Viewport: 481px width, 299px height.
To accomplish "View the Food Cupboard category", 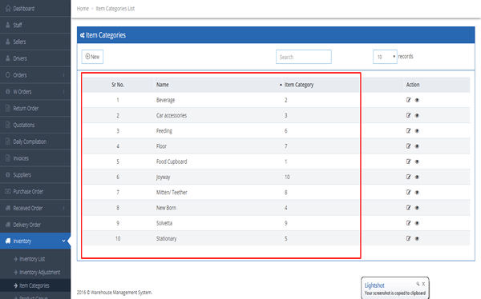I will click(x=417, y=161).
